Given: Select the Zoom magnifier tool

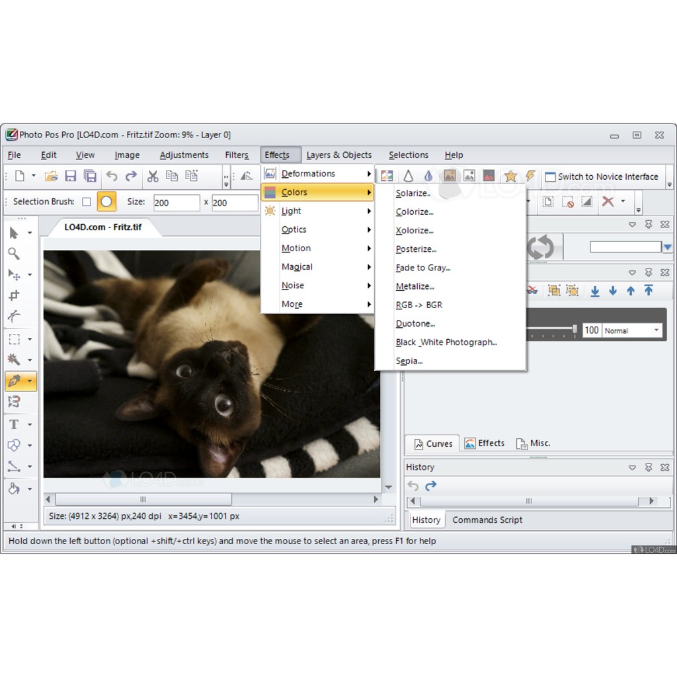Looking at the screenshot, I should pos(14,254).
